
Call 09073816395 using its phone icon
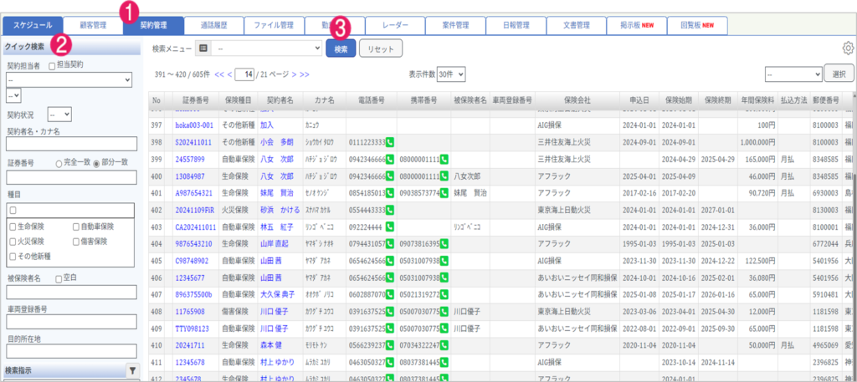click(x=444, y=243)
